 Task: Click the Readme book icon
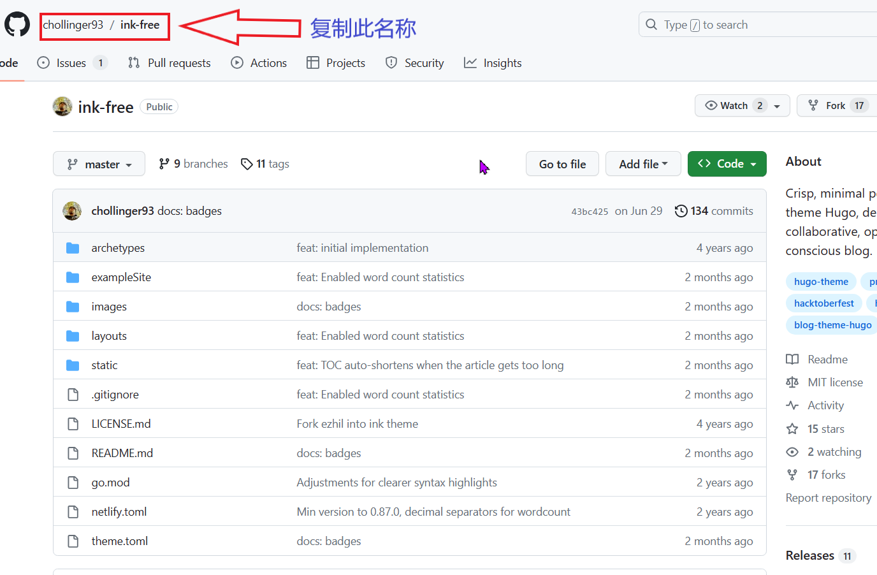pyautogui.click(x=792, y=360)
